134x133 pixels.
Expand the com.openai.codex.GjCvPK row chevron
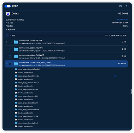click(7, 42)
